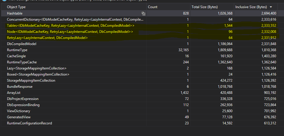Screen dimensions: 284x136
Task: Select the StorageMappingItemCollection row name
Action: 31,80
